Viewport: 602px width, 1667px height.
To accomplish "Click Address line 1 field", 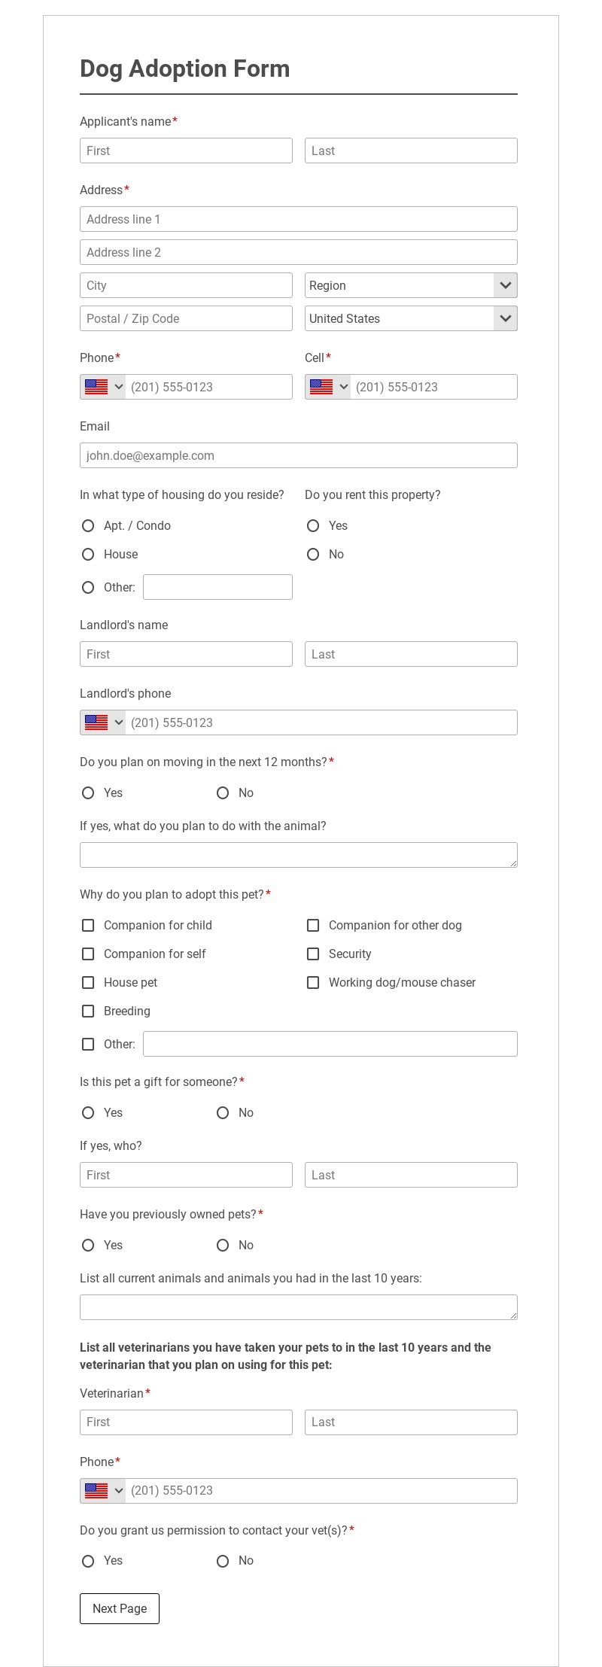I will tap(299, 219).
